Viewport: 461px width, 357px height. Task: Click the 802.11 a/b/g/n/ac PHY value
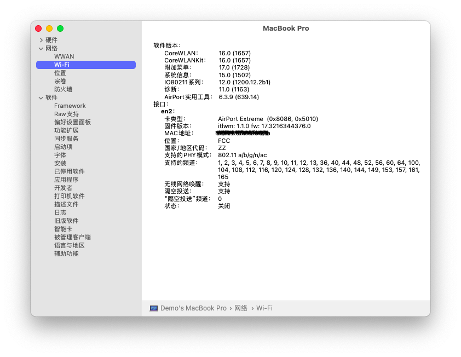pos(242,155)
